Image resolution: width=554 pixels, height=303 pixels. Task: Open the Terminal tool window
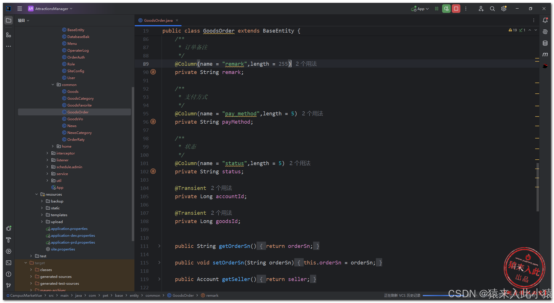pos(9,263)
